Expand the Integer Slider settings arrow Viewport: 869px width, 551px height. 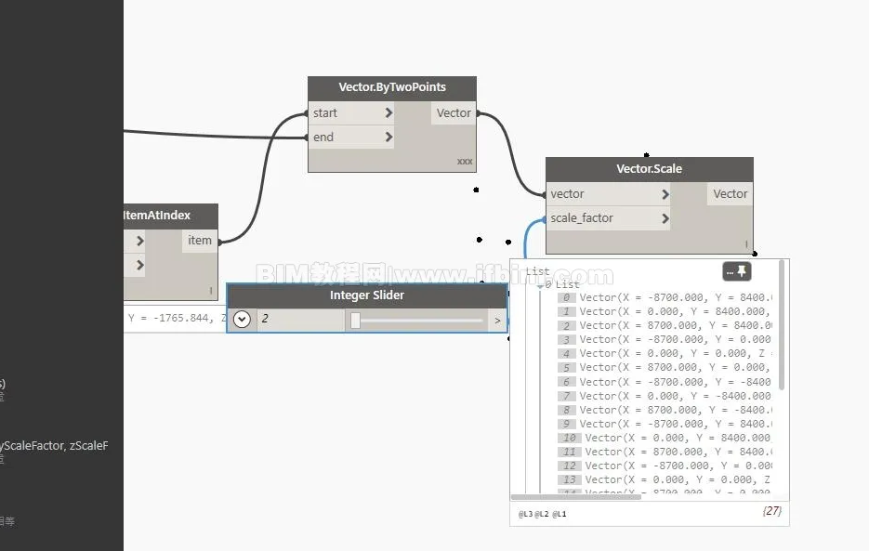[242, 320]
